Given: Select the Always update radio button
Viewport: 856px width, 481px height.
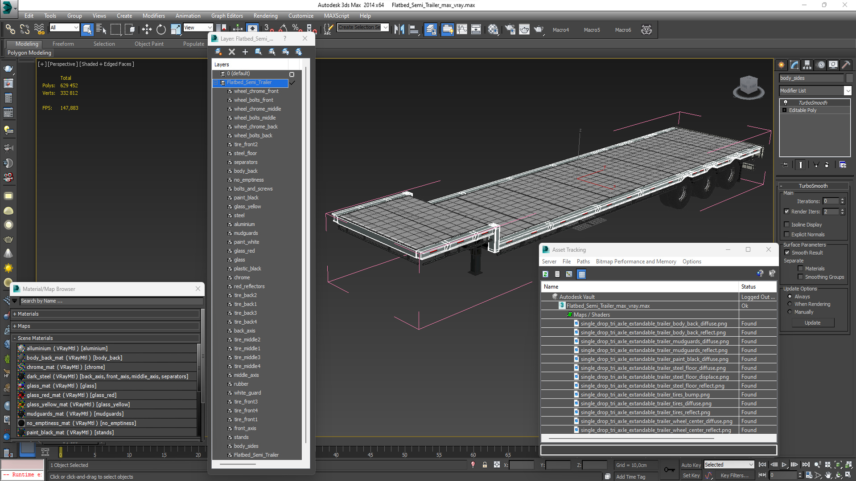Looking at the screenshot, I should click(790, 296).
